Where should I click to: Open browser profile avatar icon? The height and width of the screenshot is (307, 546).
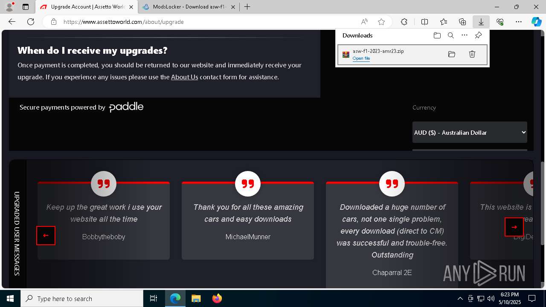[9, 7]
